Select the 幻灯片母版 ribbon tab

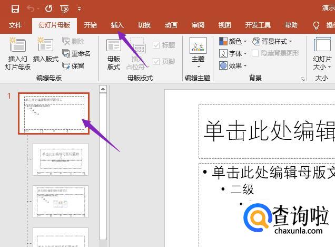coord(54,25)
